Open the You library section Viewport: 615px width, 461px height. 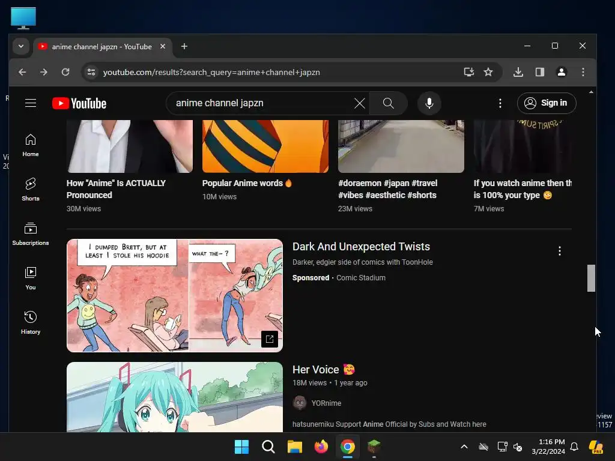31,279
